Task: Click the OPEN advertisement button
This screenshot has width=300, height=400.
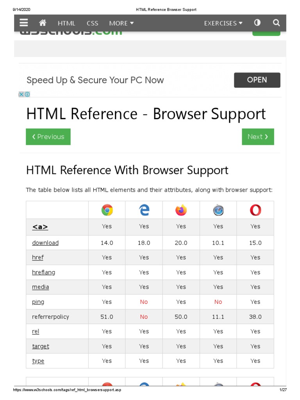Action: coord(257,80)
